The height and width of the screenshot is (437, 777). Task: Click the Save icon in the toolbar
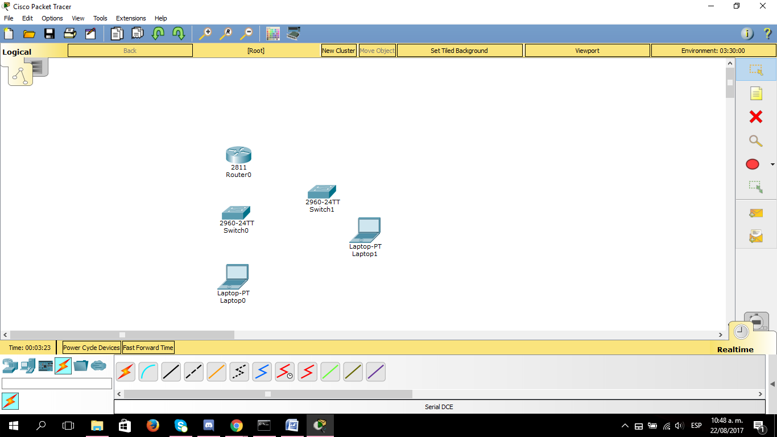pos(49,34)
